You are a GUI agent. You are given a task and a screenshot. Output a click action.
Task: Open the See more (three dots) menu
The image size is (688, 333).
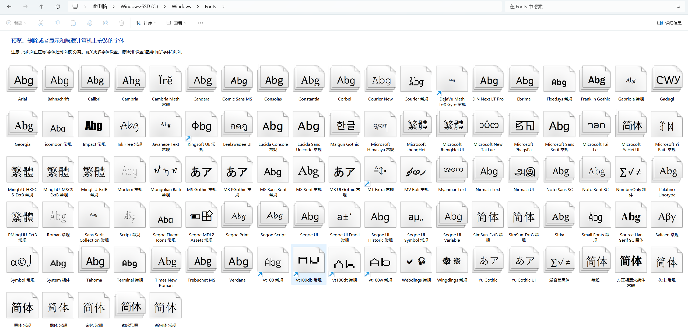(200, 23)
